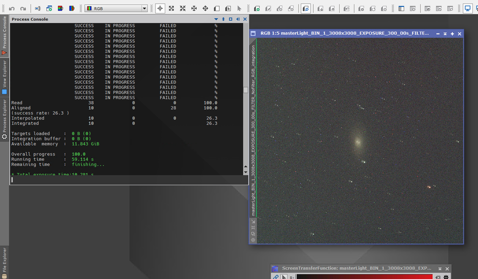Click the new preview rectangle icon
Screen dimensions: 478x279
(x=217, y=8)
